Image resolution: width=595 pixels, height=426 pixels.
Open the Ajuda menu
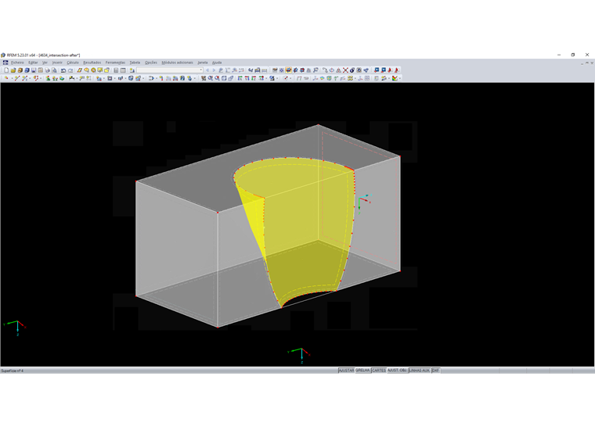click(217, 63)
